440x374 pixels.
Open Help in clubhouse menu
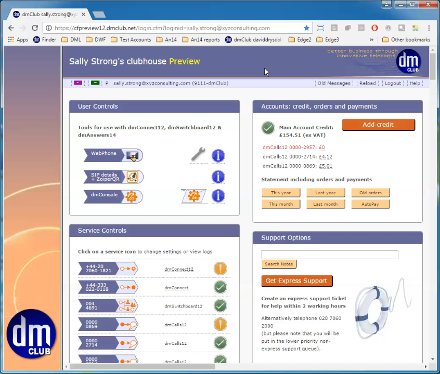tap(415, 83)
